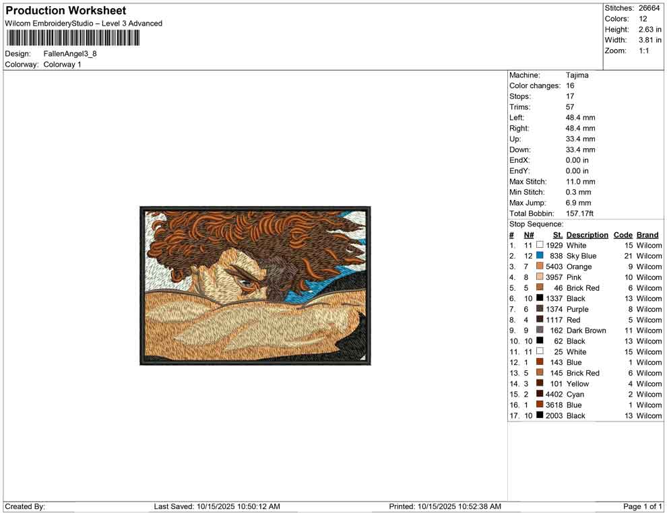Click the underlined 'Brand' column header

click(647, 235)
